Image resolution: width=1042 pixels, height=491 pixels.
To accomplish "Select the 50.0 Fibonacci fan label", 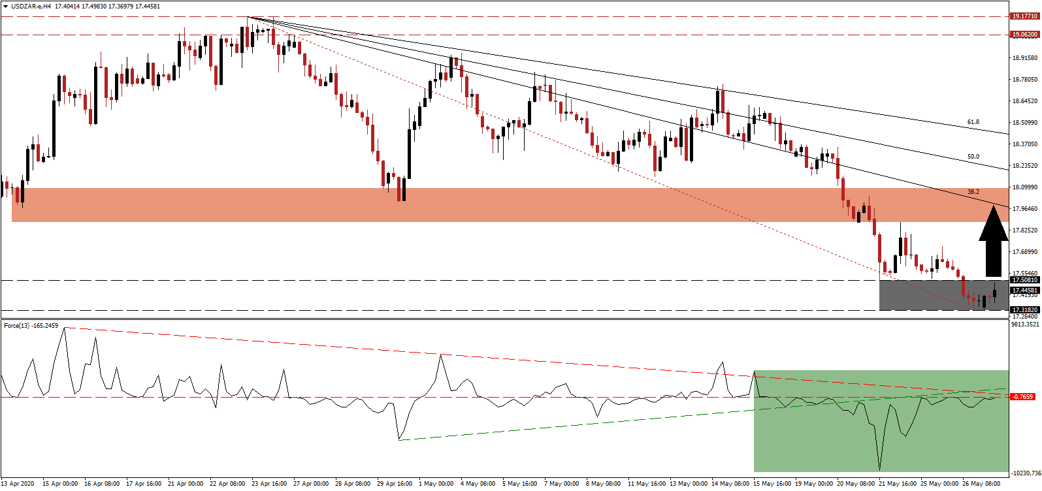I will click(x=973, y=157).
